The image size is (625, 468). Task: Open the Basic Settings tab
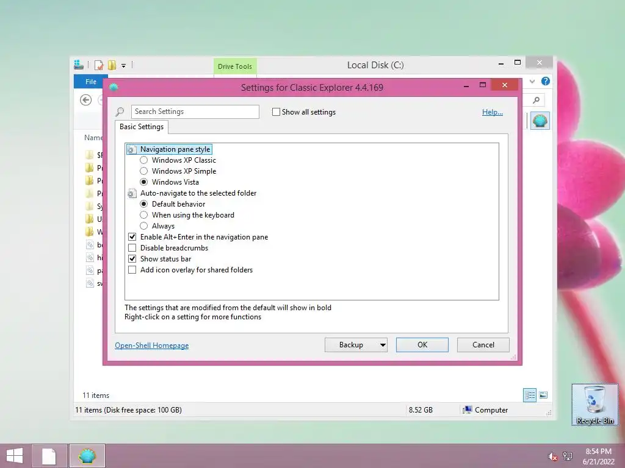pos(142,127)
